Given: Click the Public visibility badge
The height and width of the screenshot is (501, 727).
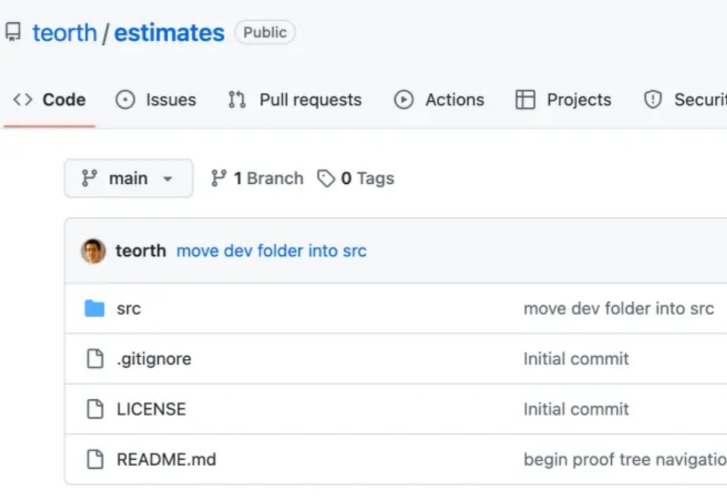Looking at the screenshot, I should pyautogui.click(x=265, y=32).
